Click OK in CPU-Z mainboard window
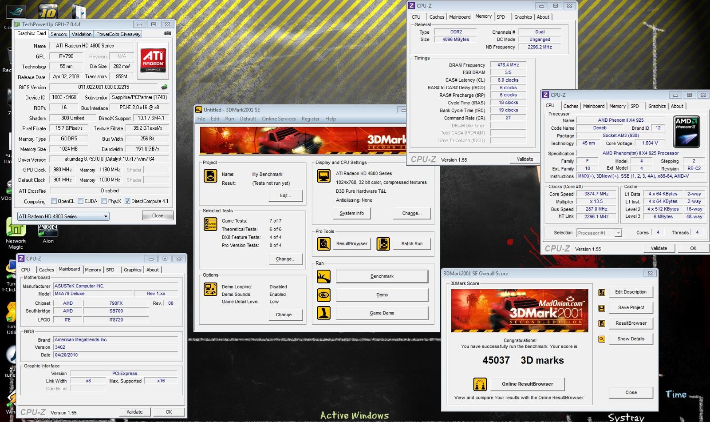This screenshot has height=422, width=710. click(x=169, y=412)
